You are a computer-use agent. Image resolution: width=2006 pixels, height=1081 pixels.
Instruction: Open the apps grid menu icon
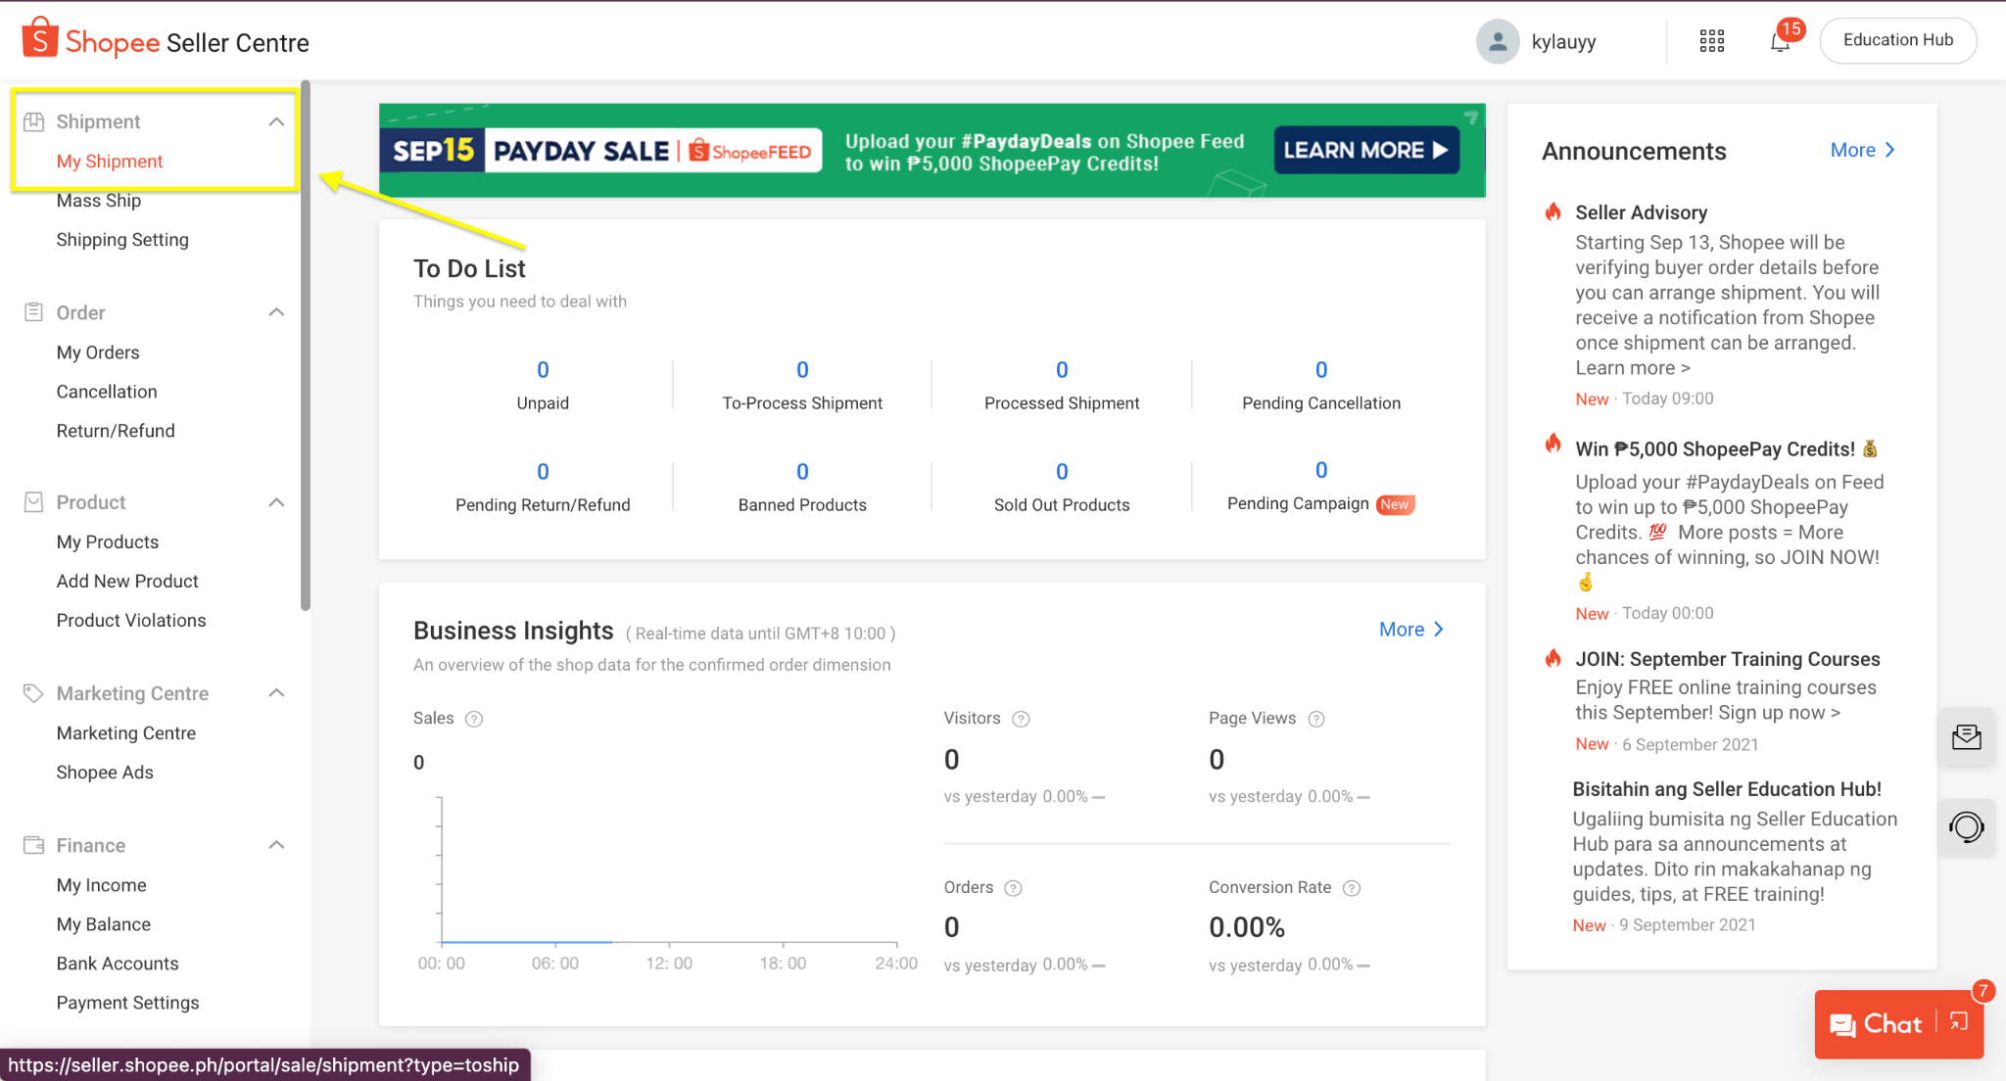pyautogui.click(x=1711, y=41)
